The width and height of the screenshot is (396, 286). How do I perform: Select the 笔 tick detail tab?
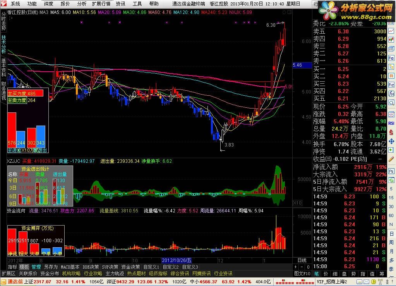click(316, 274)
